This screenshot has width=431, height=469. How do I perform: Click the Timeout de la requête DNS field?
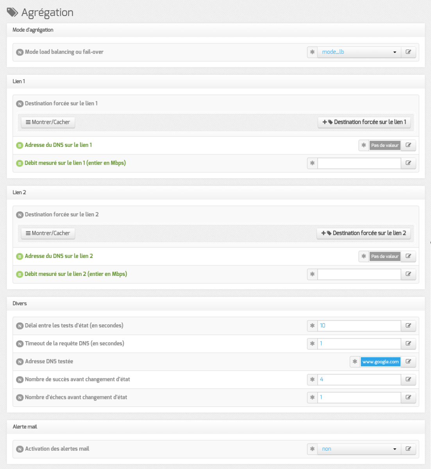pos(359,344)
